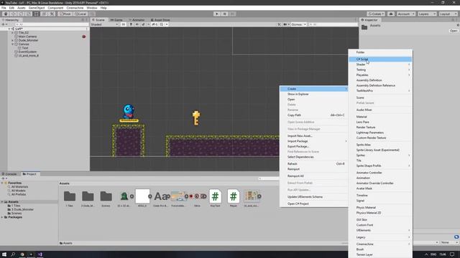
Task: Toggle scene lighting button
Action: coord(131,24)
